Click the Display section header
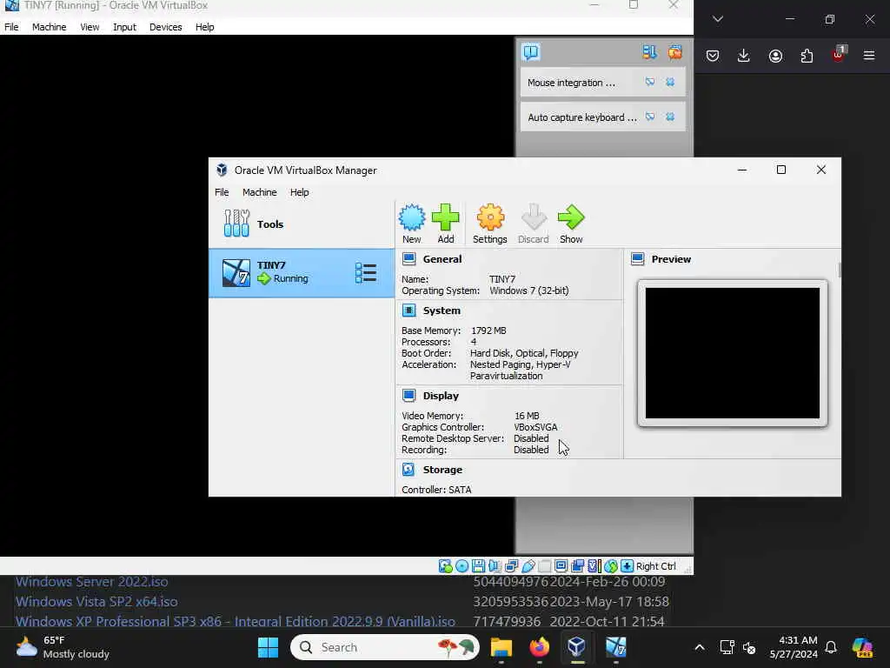The image size is (890, 668). (441, 396)
